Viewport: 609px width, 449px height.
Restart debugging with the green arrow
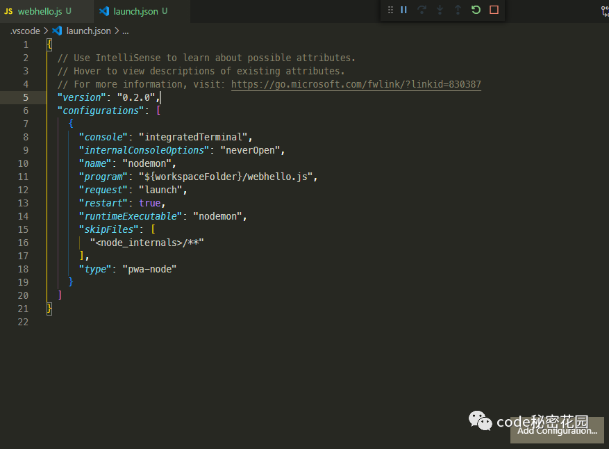(476, 10)
